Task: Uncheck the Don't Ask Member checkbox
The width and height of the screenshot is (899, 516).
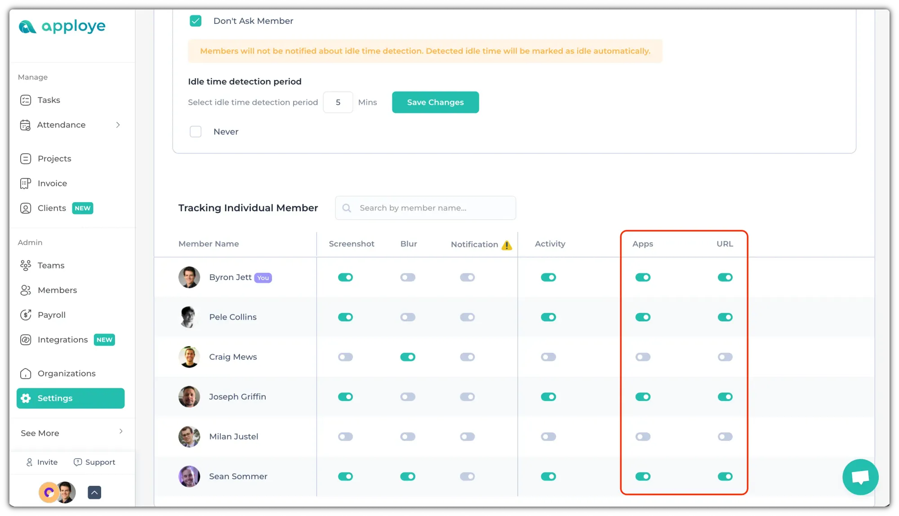Action: click(196, 21)
